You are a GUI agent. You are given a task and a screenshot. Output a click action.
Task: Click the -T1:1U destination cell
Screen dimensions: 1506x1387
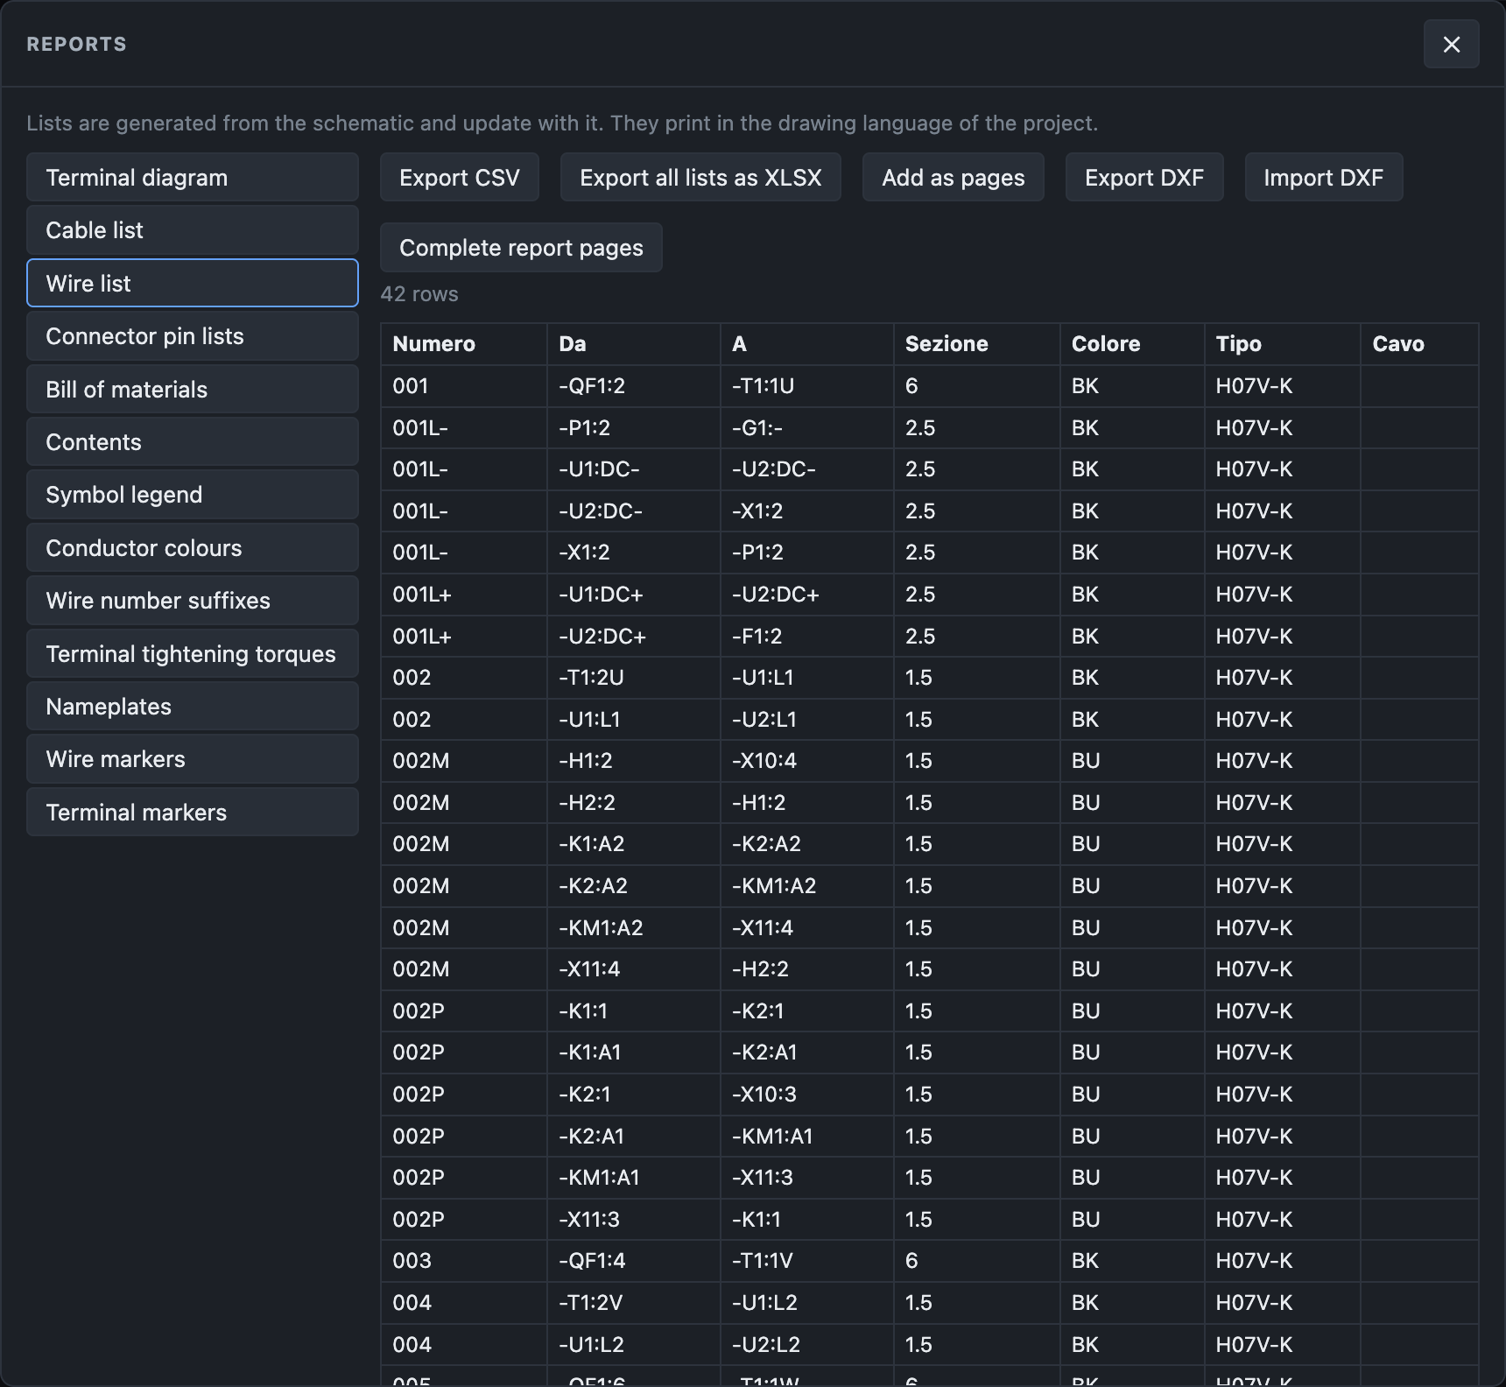(x=807, y=386)
